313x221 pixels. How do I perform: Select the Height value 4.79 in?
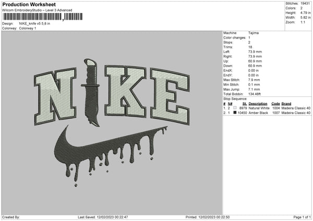305,13
